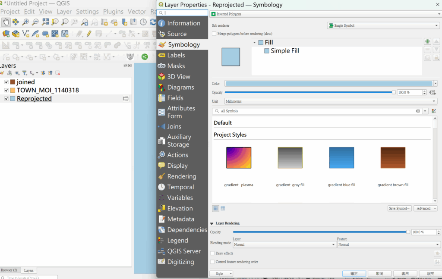Screen dimensions: 442x279
Task: Toggle visibility of the Reprojected layer
Action: coord(6,99)
